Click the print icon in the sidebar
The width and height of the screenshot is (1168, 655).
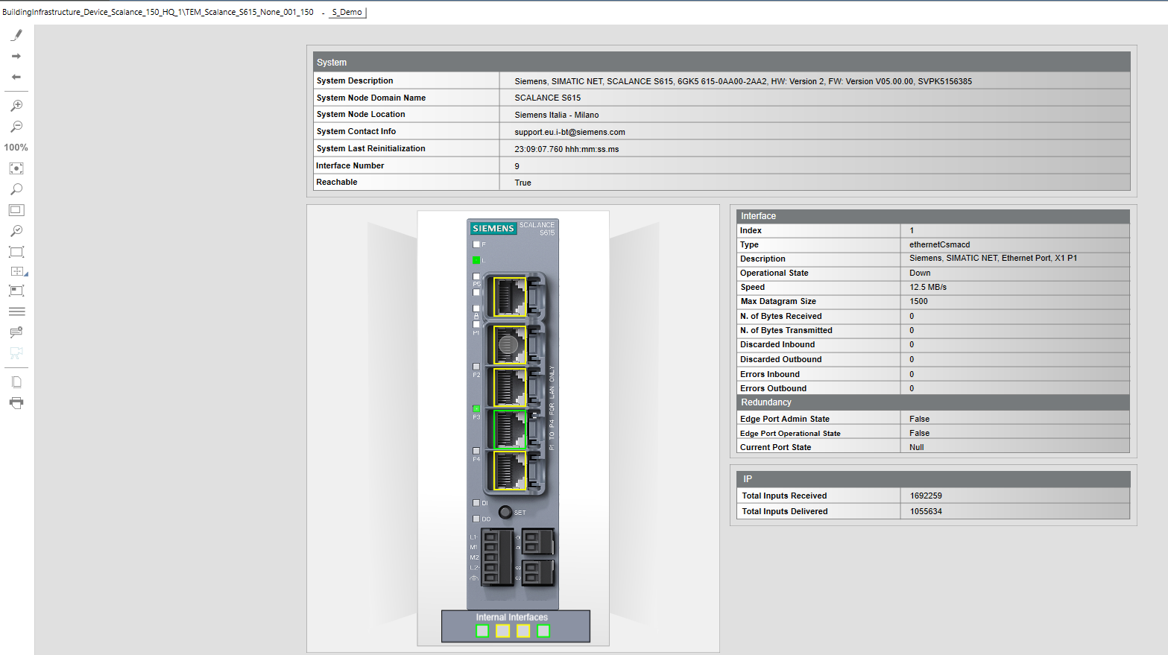pyautogui.click(x=16, y=402)
